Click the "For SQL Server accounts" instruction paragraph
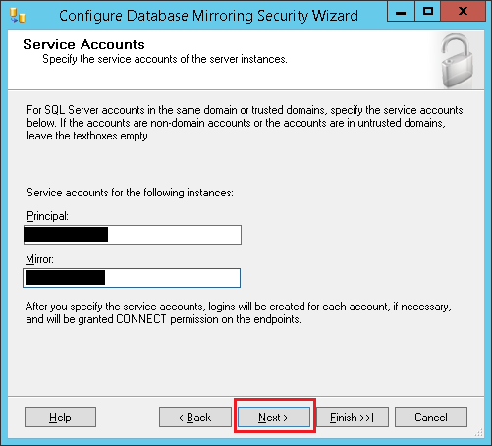 pyautogui.click(x=245, y=123)
